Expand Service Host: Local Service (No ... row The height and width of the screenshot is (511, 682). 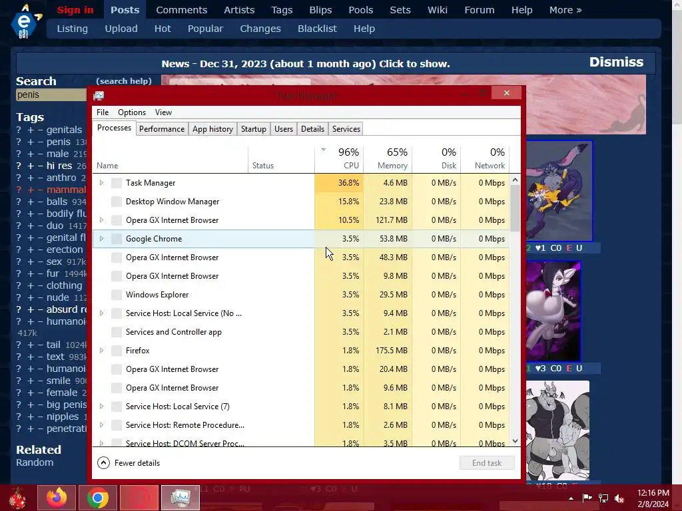[x=101, y=313]
